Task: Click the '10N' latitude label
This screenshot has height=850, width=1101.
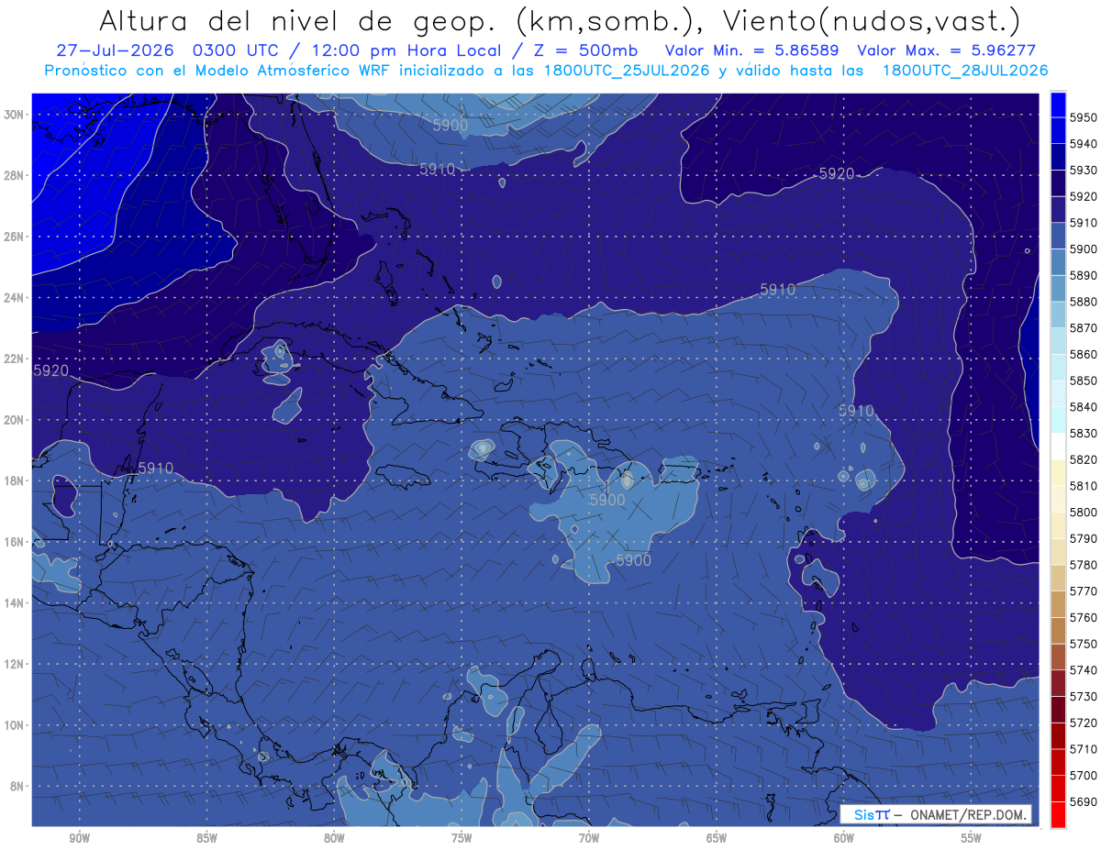Action: coord(16,725)
